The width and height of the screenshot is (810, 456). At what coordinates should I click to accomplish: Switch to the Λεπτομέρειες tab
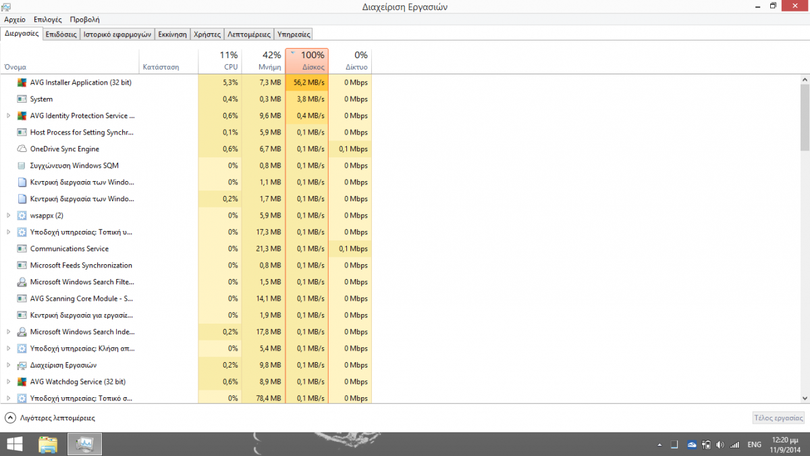tap(249, 34)
